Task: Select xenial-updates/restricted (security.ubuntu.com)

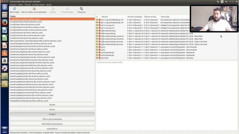Action: coord(52,90)
